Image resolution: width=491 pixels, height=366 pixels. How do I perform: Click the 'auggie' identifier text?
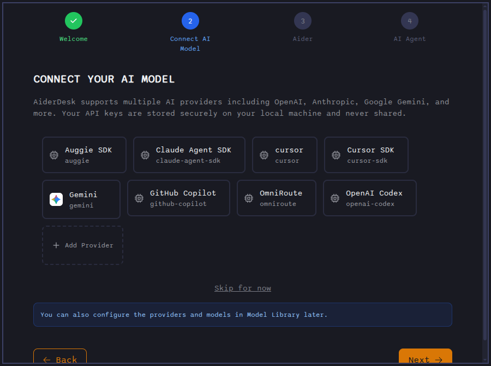coord(77,161)
